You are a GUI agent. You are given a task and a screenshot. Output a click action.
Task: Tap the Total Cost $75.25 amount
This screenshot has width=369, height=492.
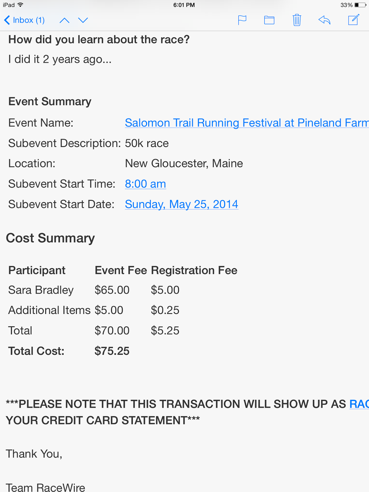click(x=112, y=351)
